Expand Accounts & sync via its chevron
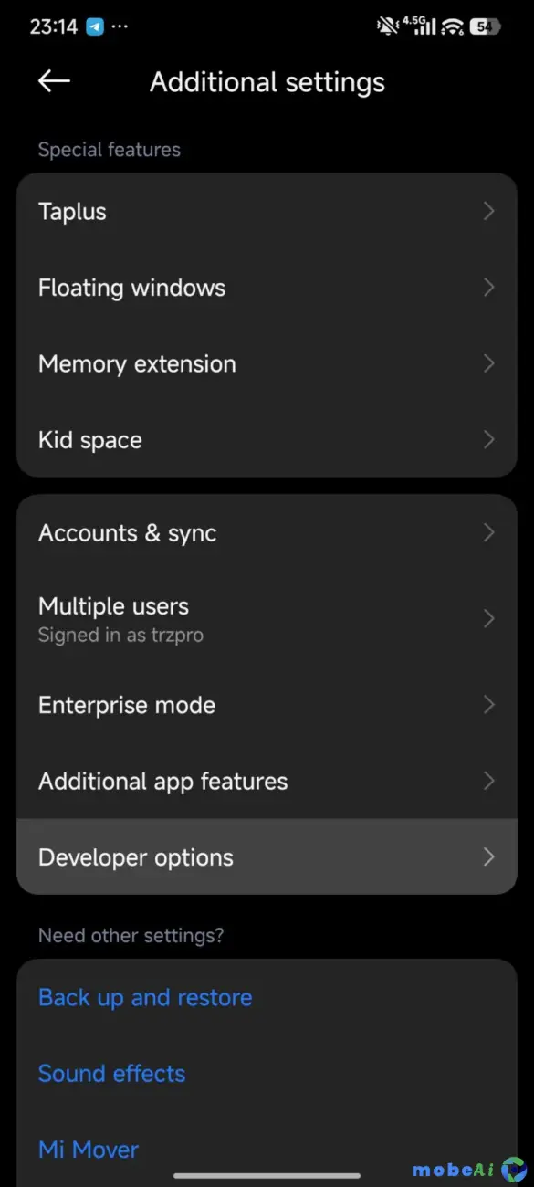This screenshot has height=1187, width=534. tap(489, 532)
